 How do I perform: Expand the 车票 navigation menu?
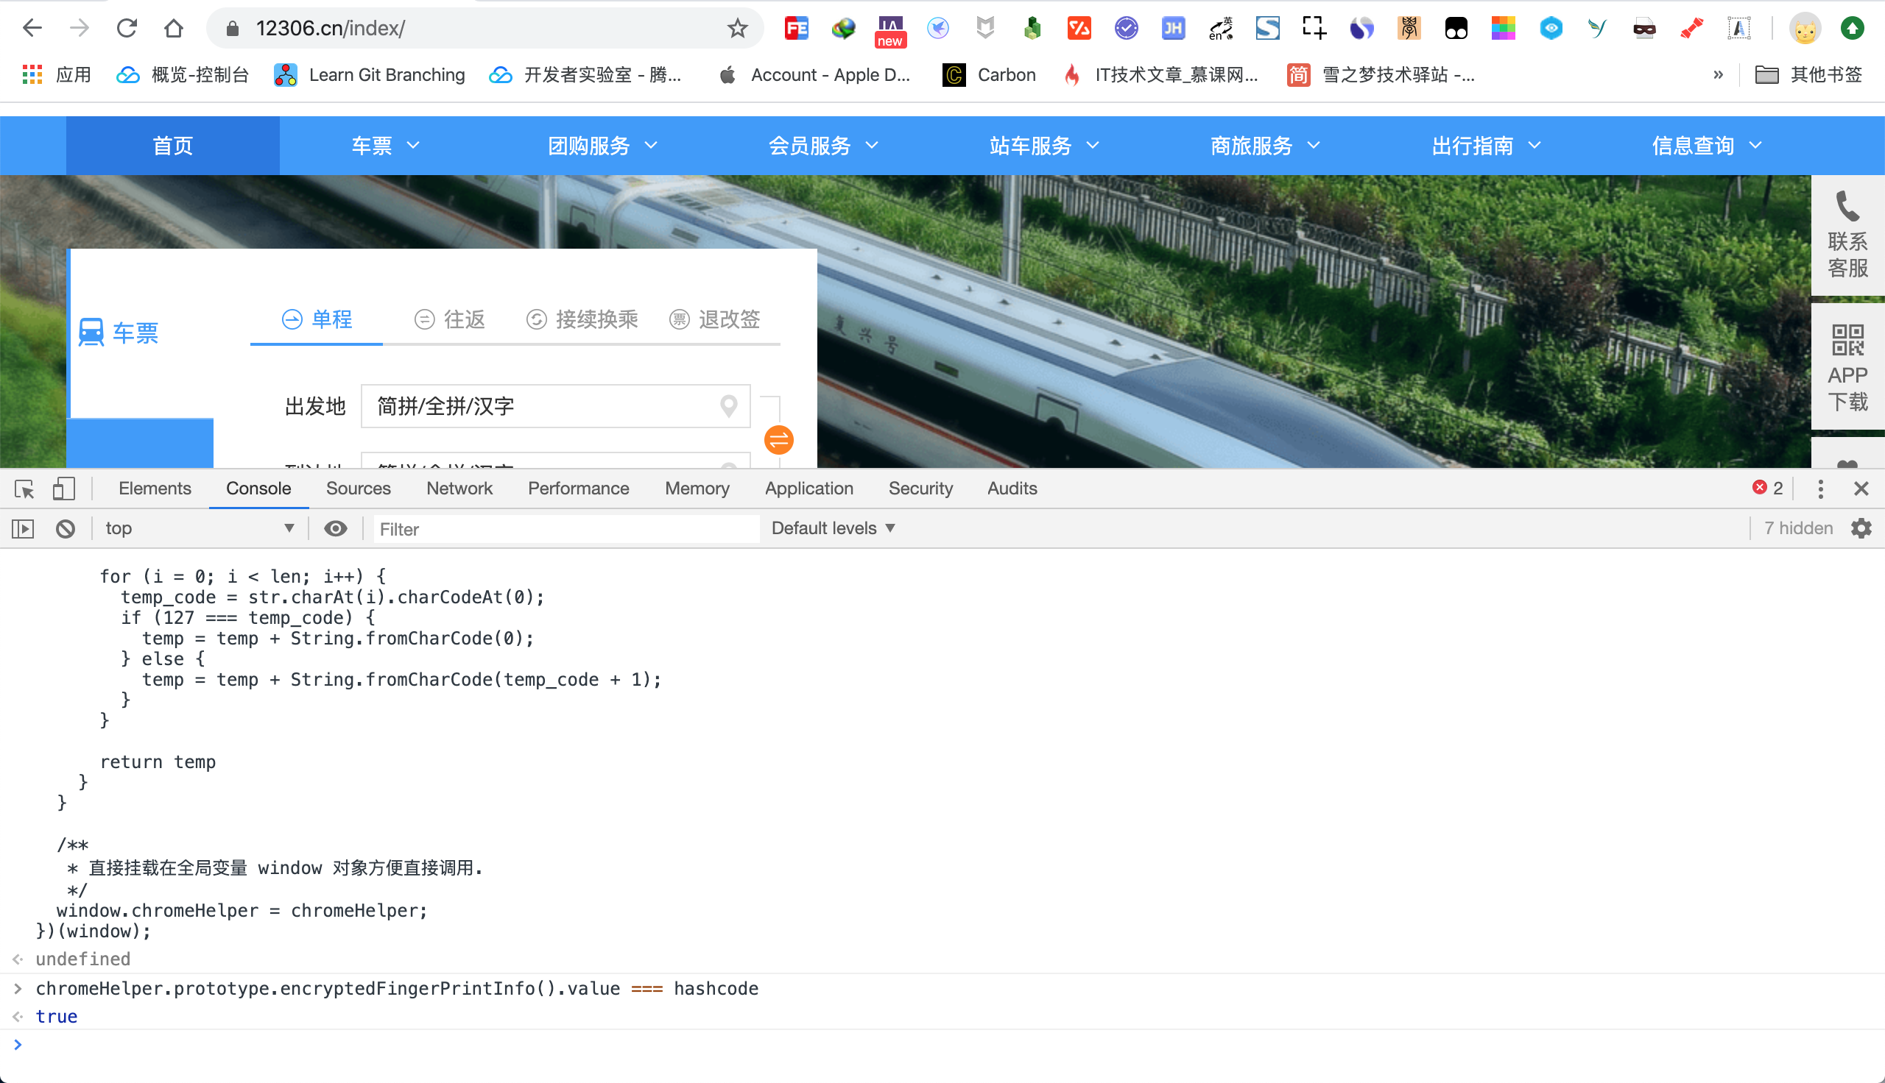[386, 146]
